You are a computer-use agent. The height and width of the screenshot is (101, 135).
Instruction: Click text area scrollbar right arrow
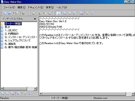(x=133, y=94)
